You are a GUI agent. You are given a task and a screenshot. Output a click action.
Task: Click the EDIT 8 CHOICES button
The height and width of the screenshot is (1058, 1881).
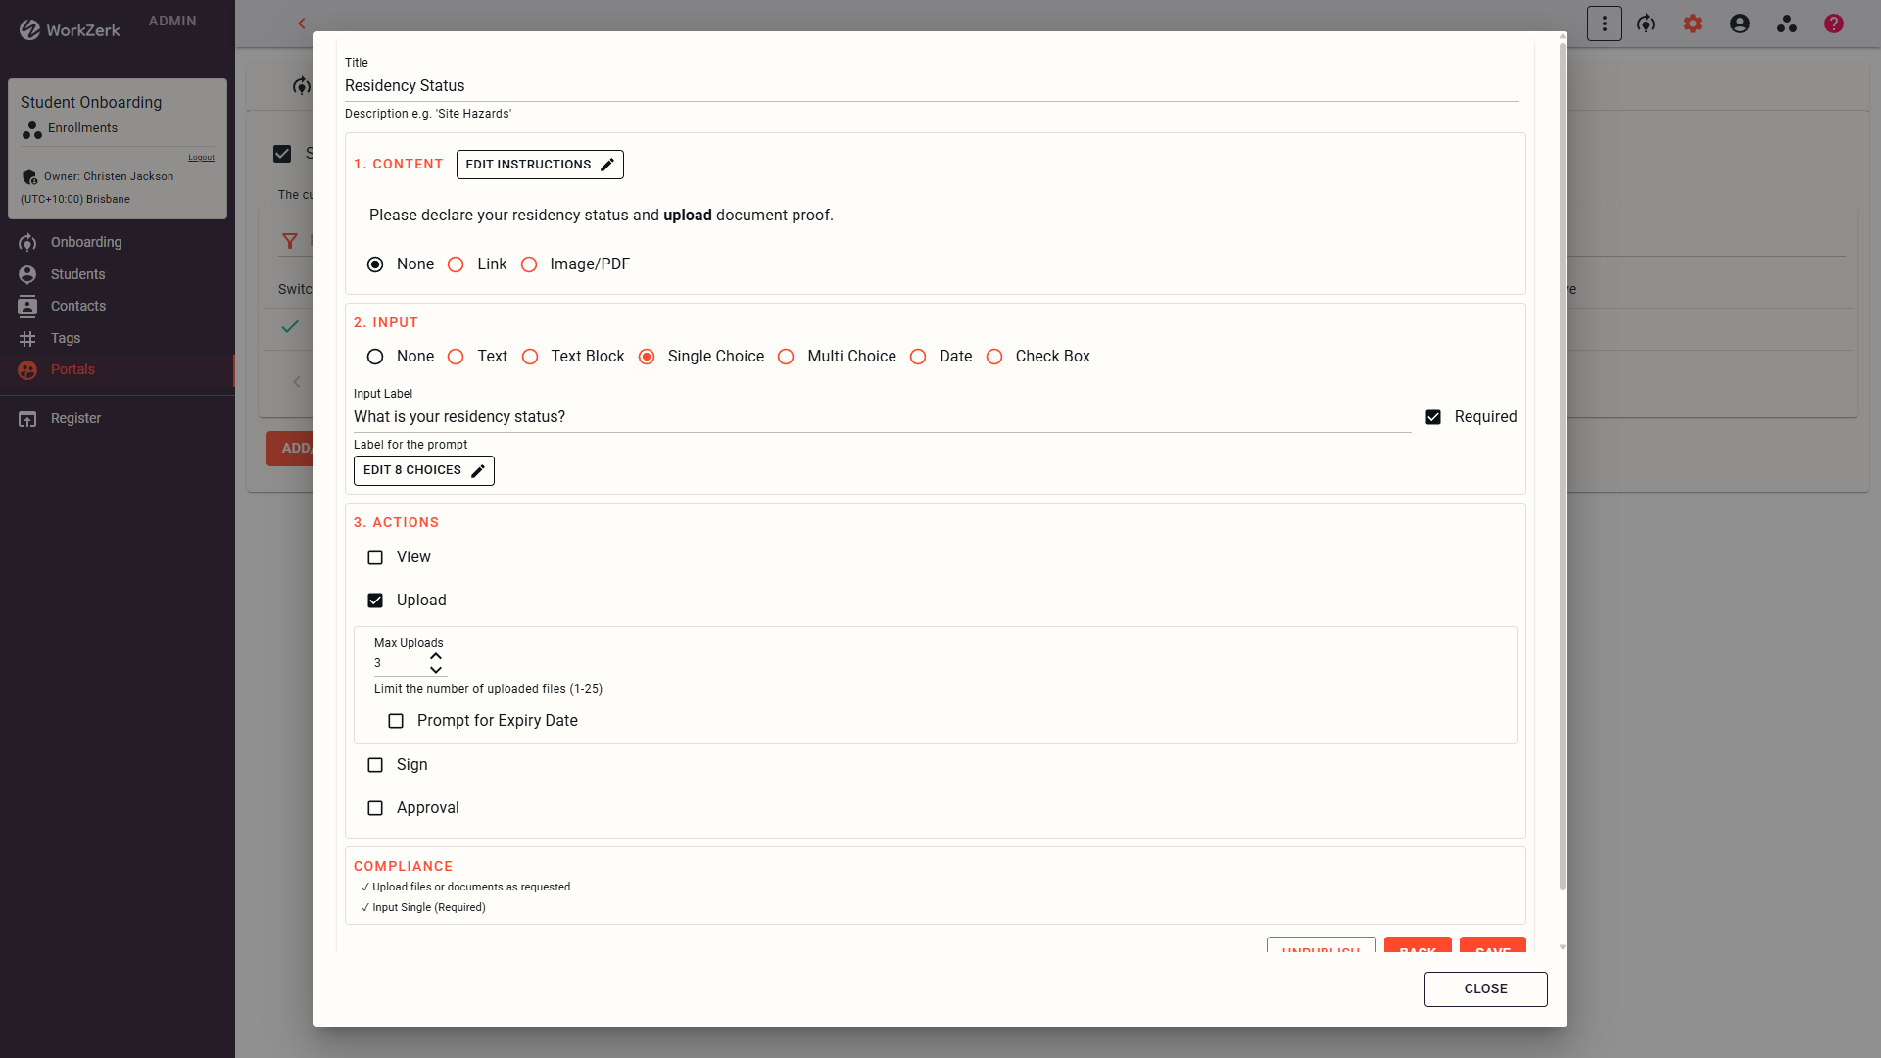(x=423, y=470)
